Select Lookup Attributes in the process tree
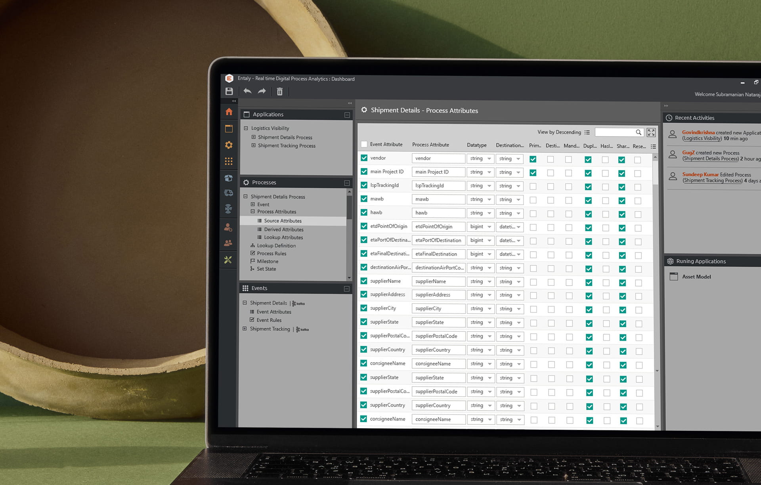Screen dimensions: 761x485 click(x=283, y=237)
